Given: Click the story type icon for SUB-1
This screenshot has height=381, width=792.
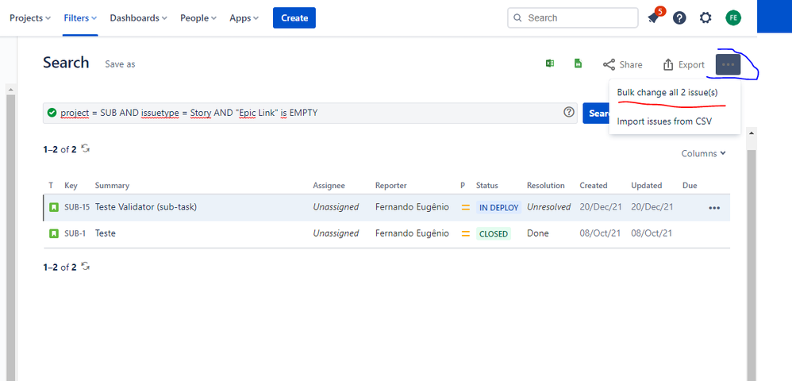Looking at the screenshot, I should (x=54, y=233).
